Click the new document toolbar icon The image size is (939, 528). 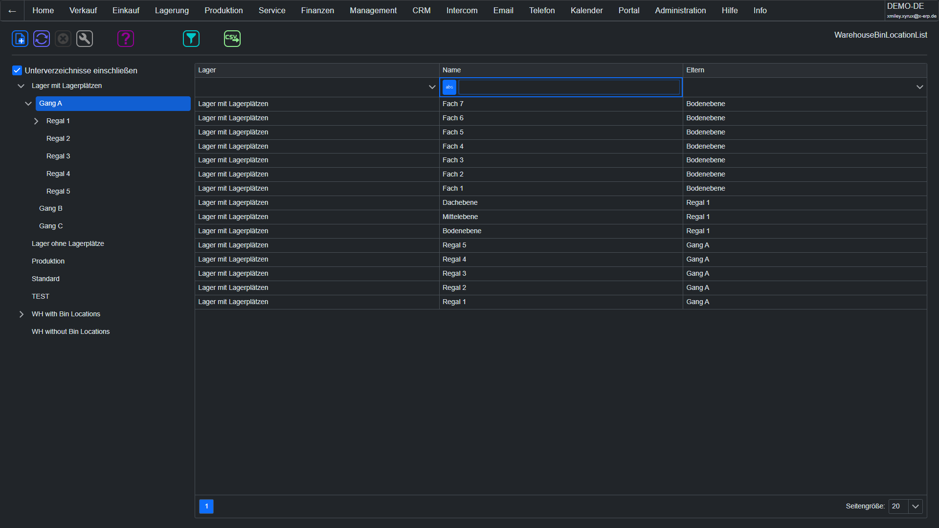[20, 39]
